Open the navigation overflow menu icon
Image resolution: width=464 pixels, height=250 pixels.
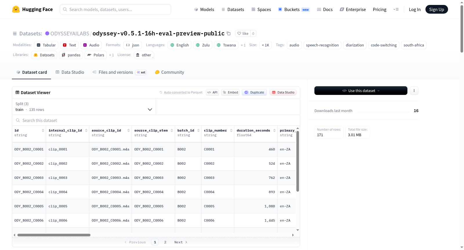pos(396,9)
